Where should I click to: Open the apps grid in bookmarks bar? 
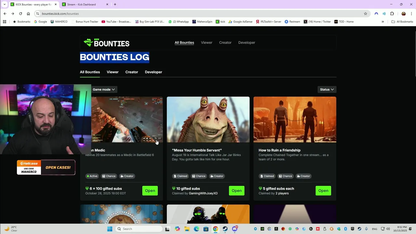[x=5, y=22]
